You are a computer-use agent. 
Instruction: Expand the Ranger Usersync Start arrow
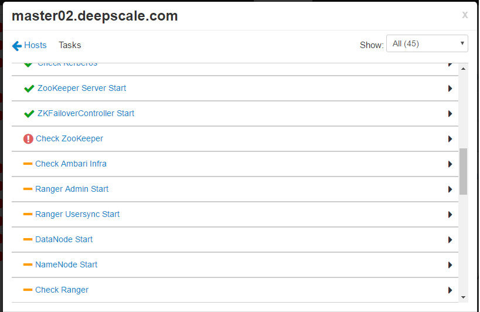450,215
